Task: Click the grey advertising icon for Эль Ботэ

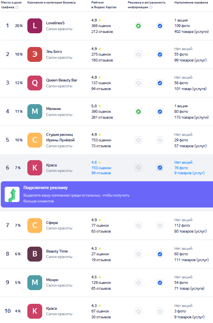Action: pos(139,54)
